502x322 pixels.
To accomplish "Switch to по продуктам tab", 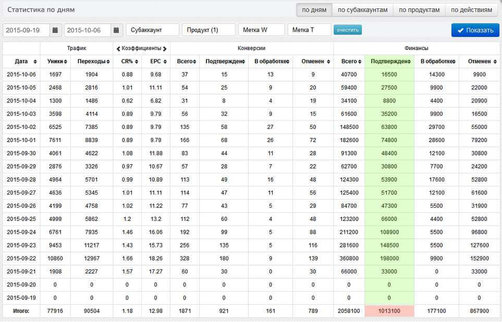I will point(419,10).
